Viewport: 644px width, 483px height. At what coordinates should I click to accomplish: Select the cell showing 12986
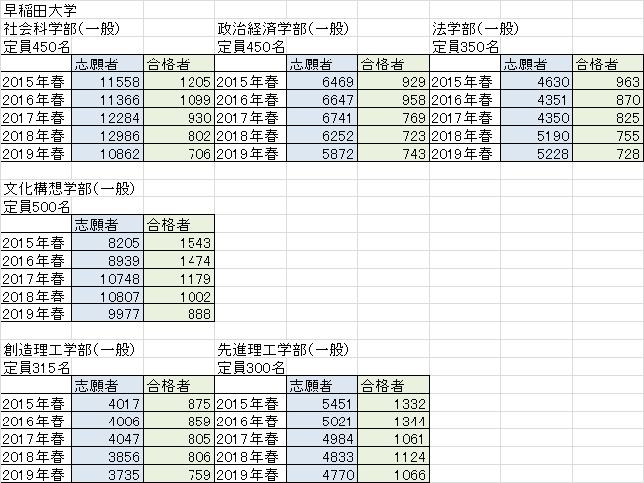point(107,136)
